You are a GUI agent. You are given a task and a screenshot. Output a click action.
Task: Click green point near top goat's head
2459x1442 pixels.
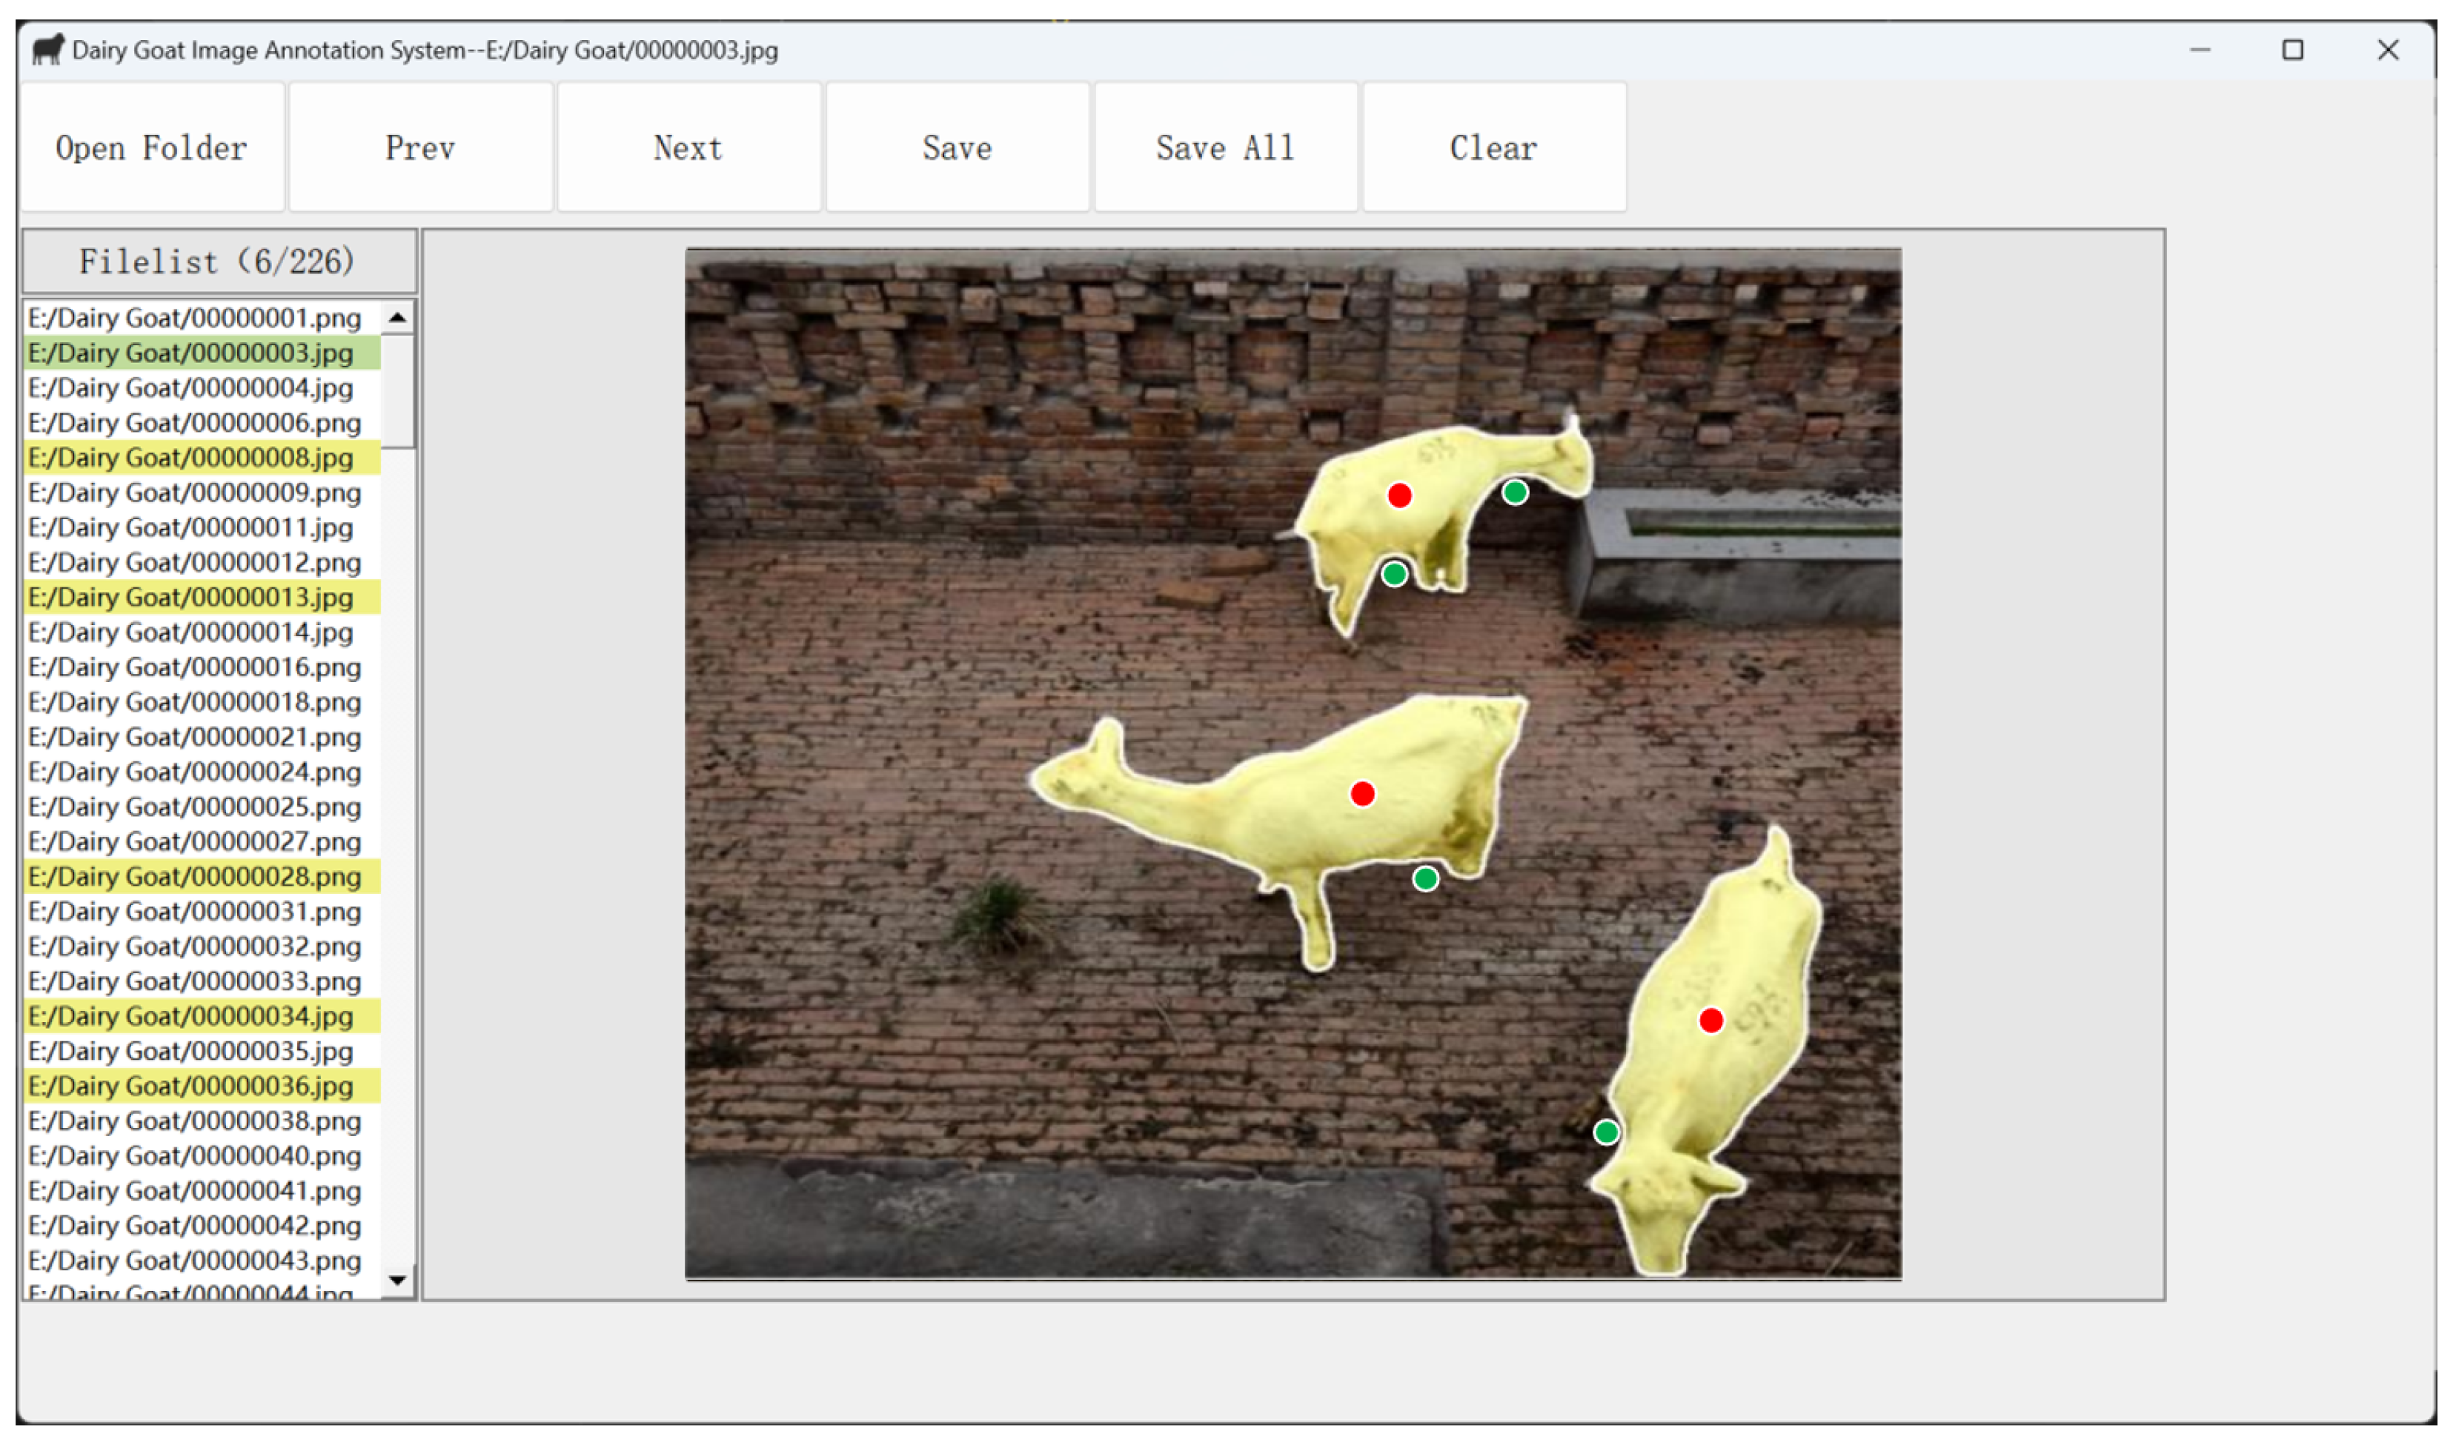1516,493
